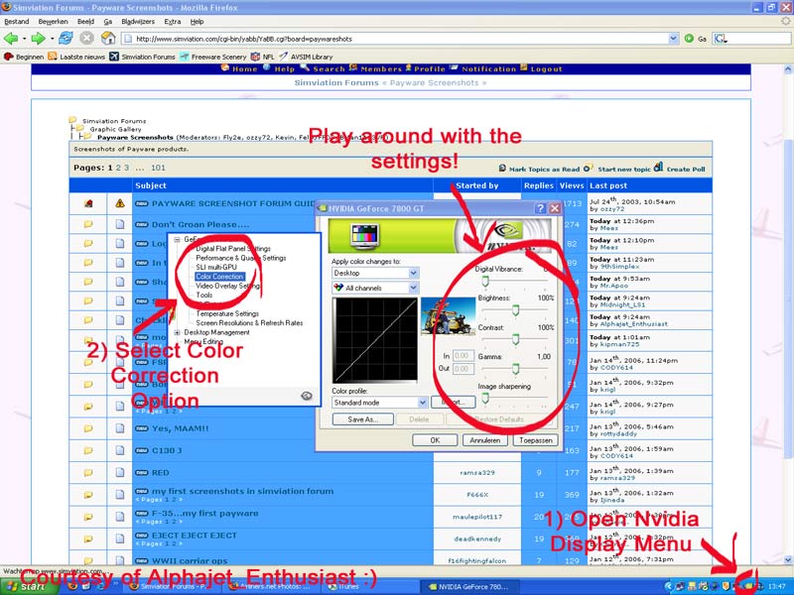This screenshot has width=794, height=595.
Task: Click the system tray clock showing 13:47
Action: click(x=777, y=587)
